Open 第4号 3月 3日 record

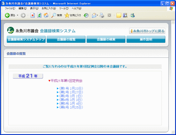coord(70,100)
